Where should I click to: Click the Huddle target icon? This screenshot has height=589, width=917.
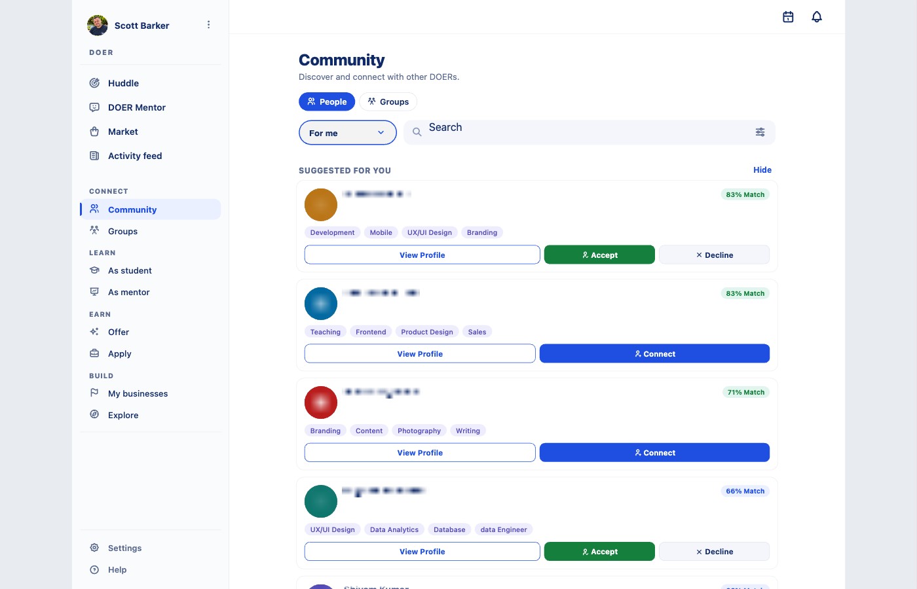tap(94, 83)
